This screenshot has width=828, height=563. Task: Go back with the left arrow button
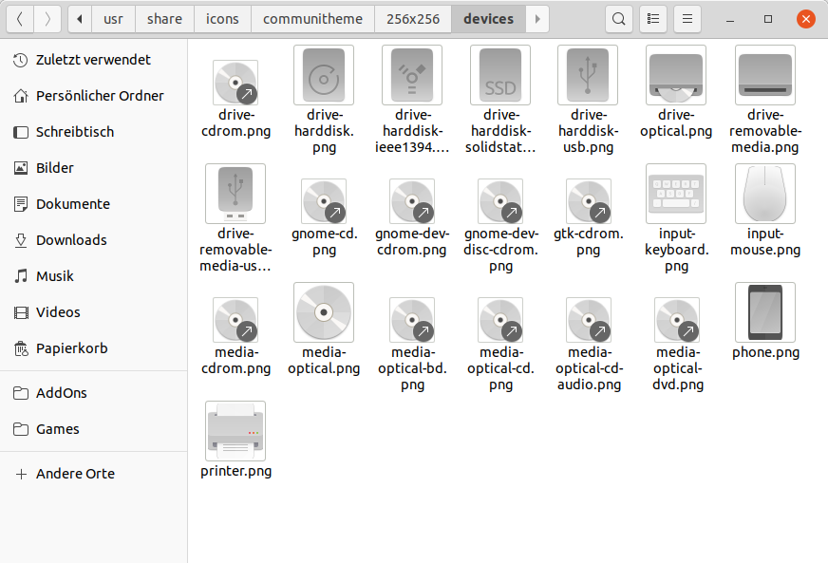[20, 19]
